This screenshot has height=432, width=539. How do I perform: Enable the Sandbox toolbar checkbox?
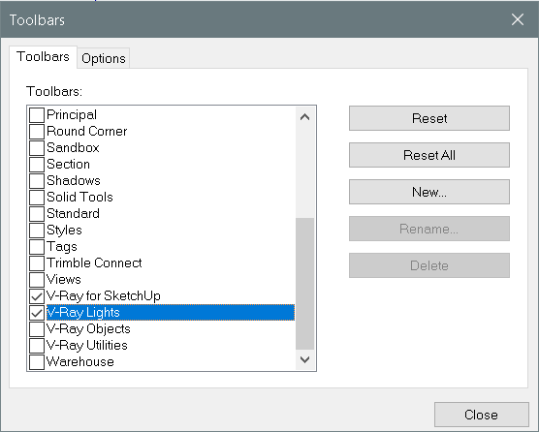coord(37,147)
